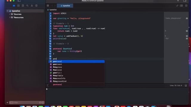Choose ProcessInfo completion suggestion
Screen dimensions: 191x107
76,78
